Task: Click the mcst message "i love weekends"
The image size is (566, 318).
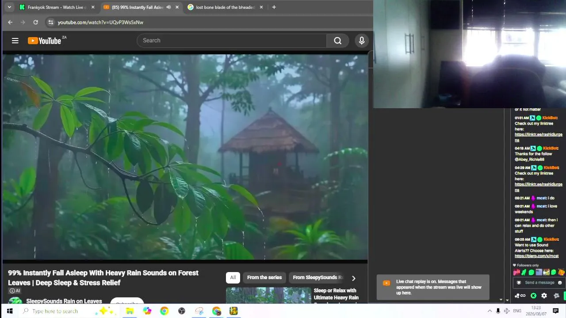Action: tap(536, 209)
